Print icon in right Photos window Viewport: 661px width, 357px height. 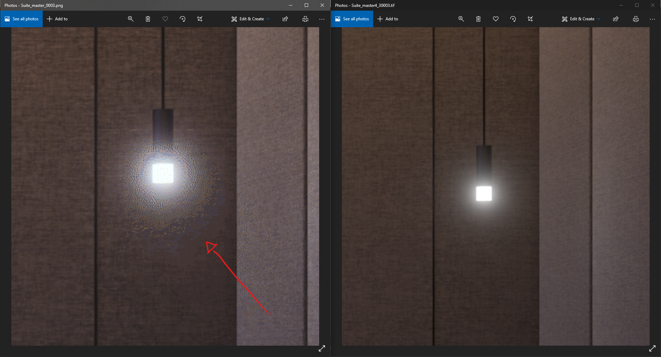click(636, 19)
